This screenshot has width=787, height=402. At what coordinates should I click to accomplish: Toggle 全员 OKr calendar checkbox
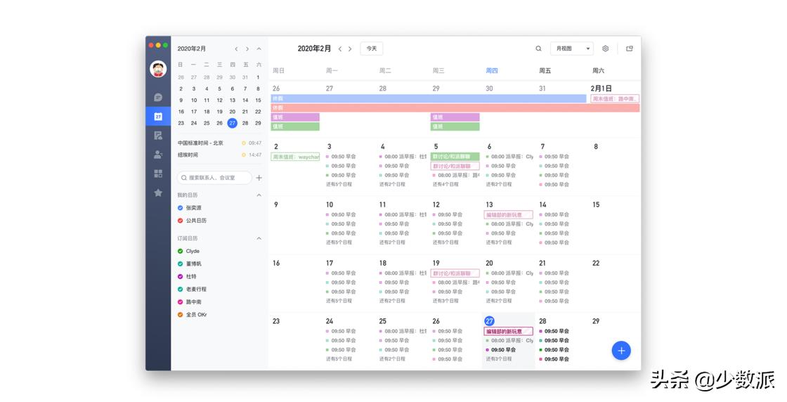tap(180, 315)
